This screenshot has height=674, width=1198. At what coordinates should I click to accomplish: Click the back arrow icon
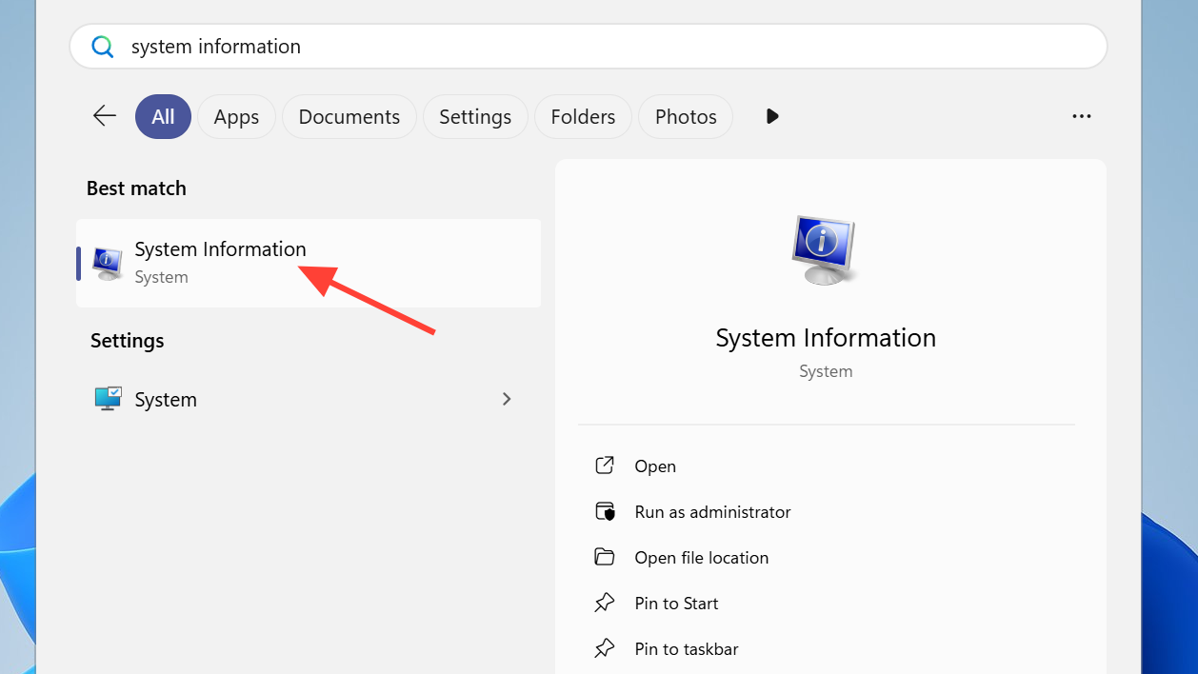104,116
